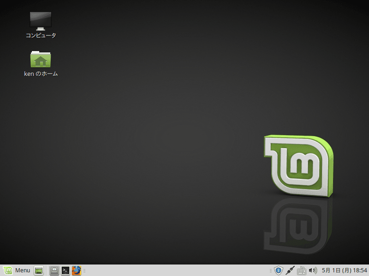Open the Update Manager shield tray icon
Screen dimensions: 369x276
point(278,270)
